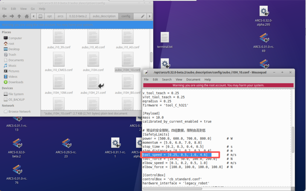Click the forward navigation arrow
This screenshot has width=306, height=191.
(12, 16)
